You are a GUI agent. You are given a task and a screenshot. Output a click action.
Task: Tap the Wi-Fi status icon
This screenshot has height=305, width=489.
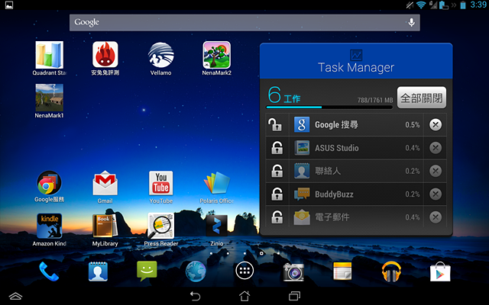coord(421,5)
